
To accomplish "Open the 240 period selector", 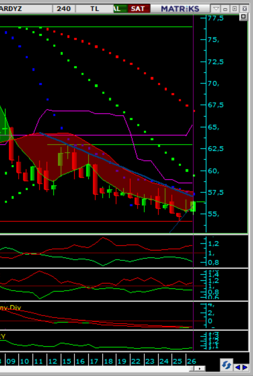I will pos(64,9).
